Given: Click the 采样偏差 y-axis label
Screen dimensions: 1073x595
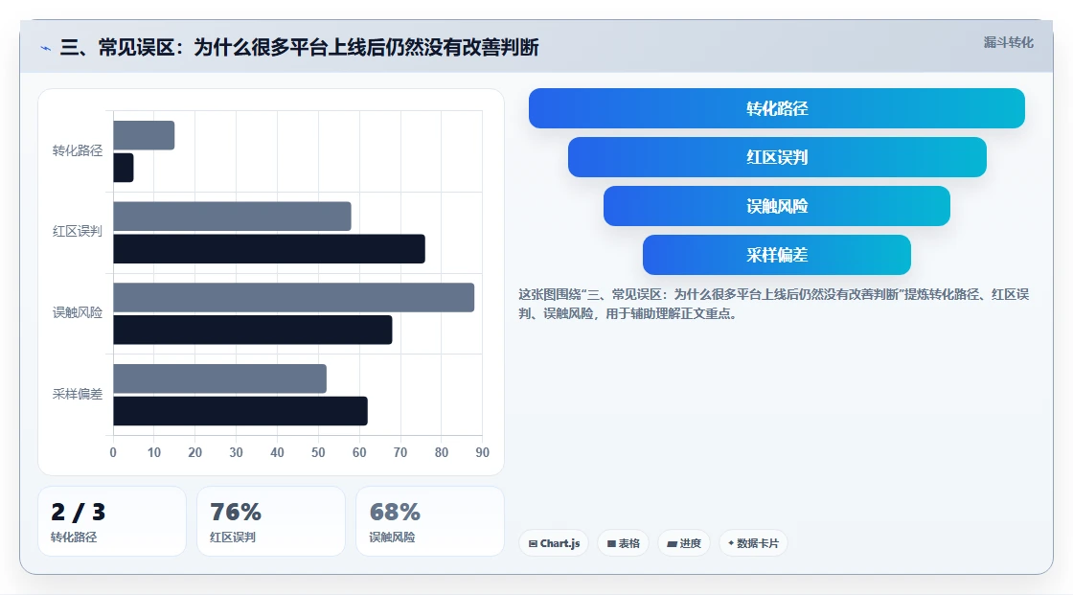Looking at the screenshot, I should pos(78,395).
